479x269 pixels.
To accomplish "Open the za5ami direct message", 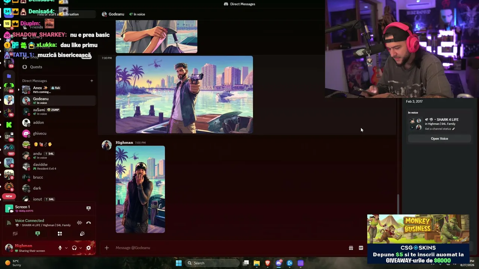I will [58, 112].
